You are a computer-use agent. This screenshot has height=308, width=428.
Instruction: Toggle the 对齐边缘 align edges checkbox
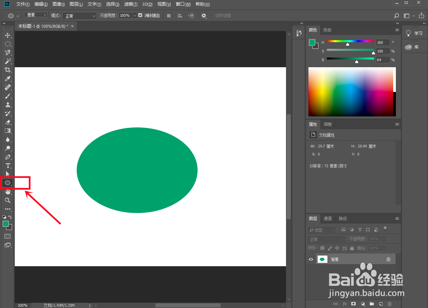(212, 15)
